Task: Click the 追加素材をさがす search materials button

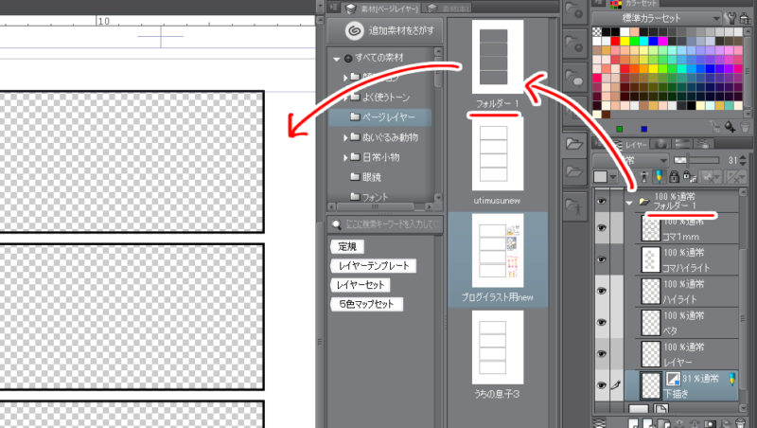Action: 385,31
